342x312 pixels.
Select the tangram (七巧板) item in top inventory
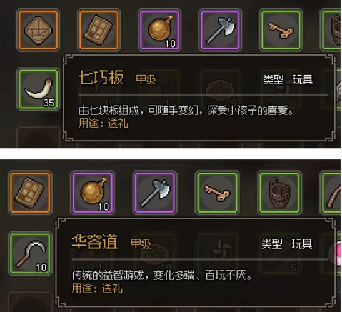pyautogui.click(x=38, y=29)
